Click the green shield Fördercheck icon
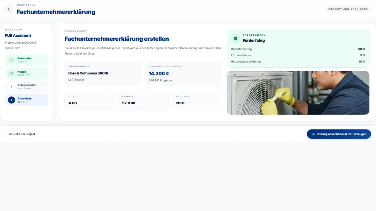This screenshot has height=211, width=376. (236, 38)
